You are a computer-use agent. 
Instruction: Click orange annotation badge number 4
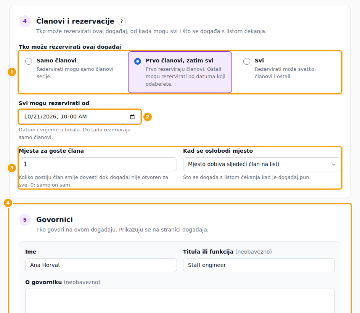[x=8, y=203]
